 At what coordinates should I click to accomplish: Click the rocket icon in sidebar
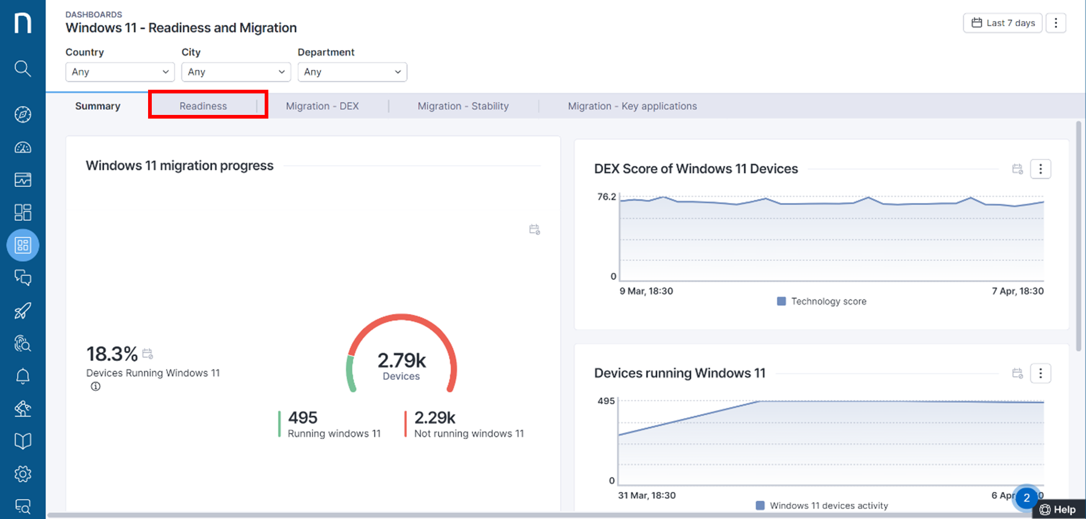(23, 311)
